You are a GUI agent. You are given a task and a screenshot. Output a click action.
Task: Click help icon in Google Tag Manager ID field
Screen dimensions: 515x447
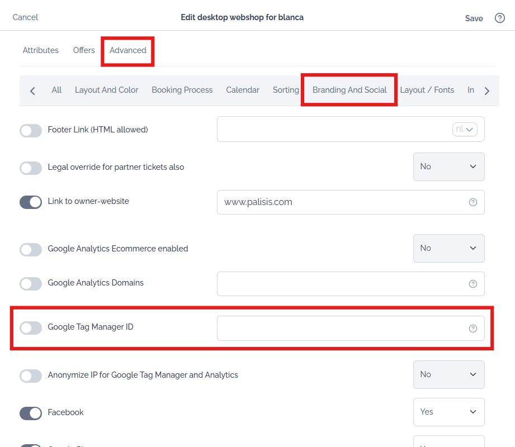473,329
